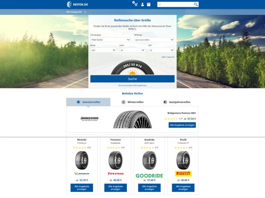This screenshot has height=198, width=265.
Task: Click the Mehr Optionen link
Action: (168, 57)
